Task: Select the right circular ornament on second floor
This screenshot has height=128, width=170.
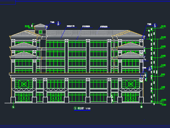Action: pyautogui.click(x=130, y=84)
